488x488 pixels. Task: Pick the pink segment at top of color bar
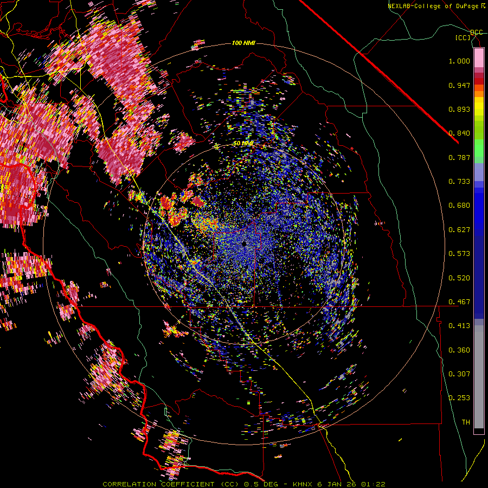(x=479, y=58)
